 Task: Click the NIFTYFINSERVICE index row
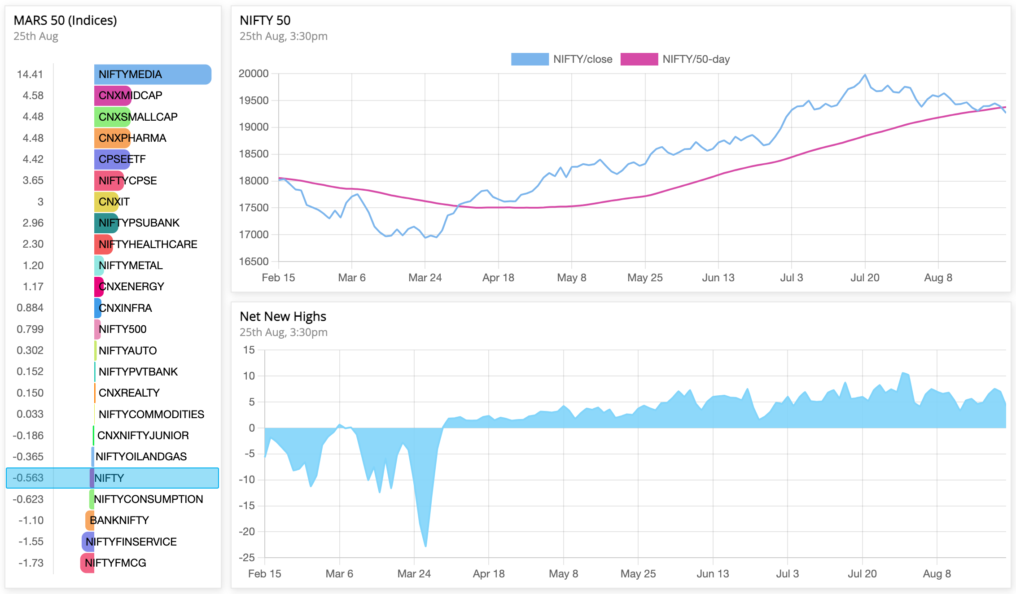click(x=112, y=542)
